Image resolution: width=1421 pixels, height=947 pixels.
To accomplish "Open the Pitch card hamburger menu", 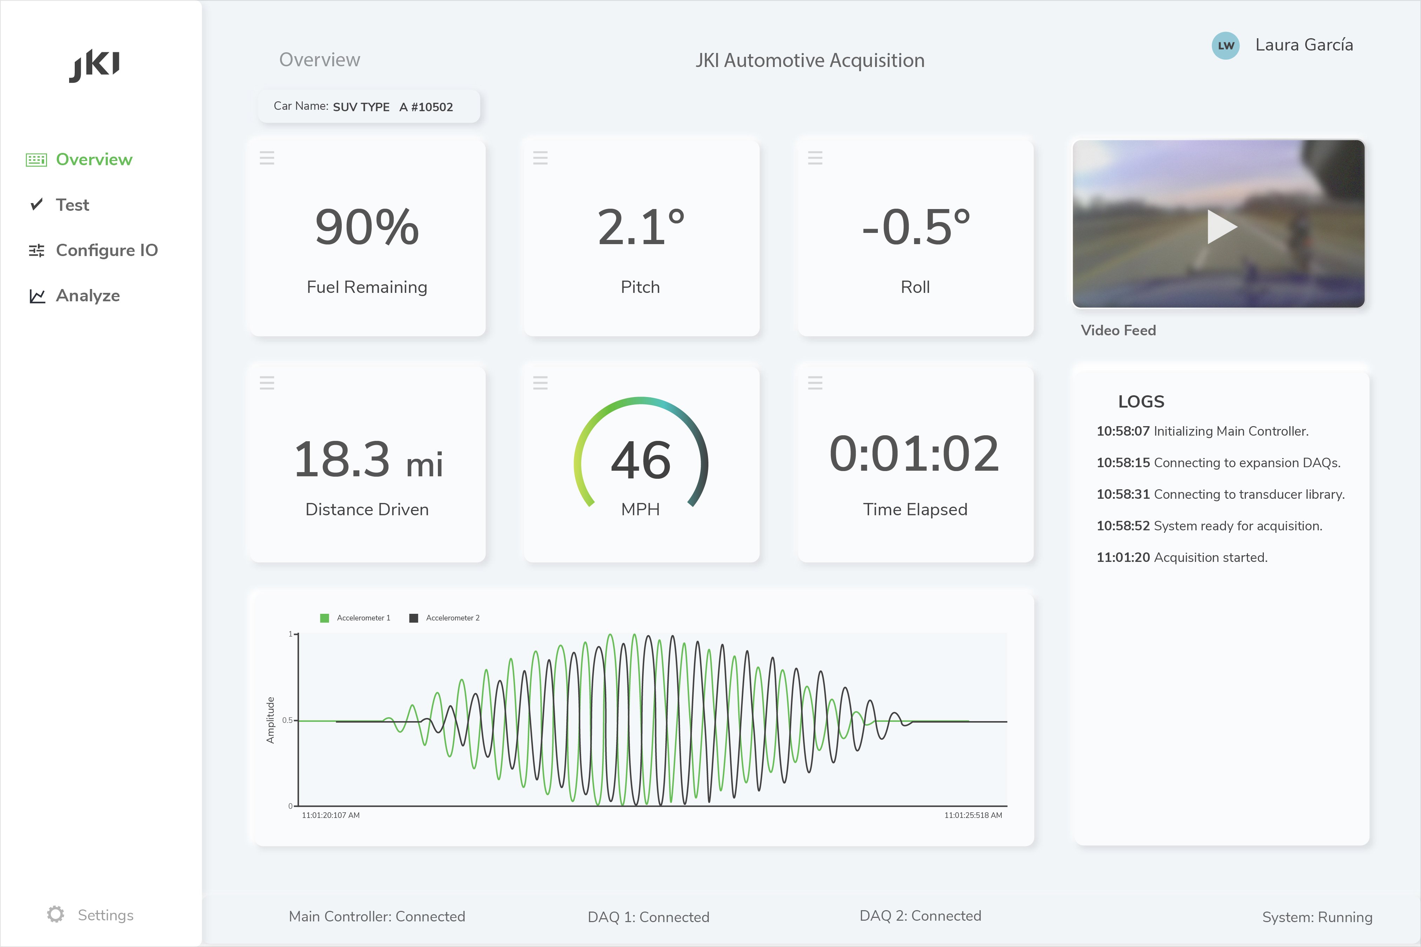I will [x=540, y=158].
